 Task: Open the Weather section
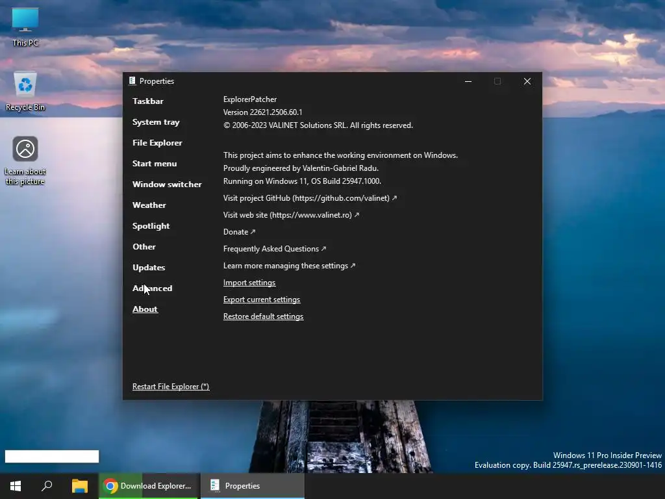click(149, 205)
